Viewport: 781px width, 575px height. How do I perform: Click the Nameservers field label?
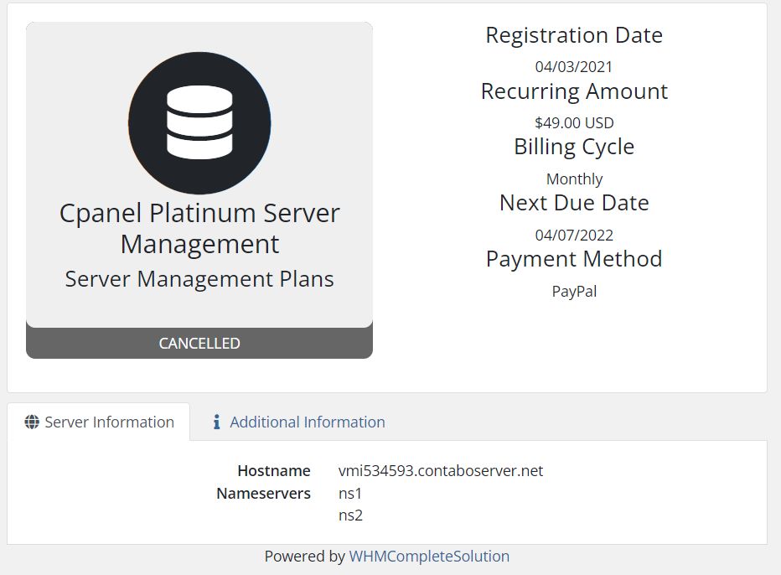coord(263,494)
